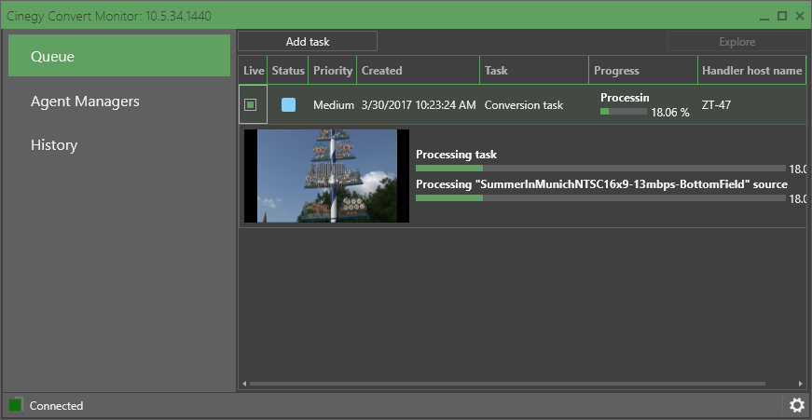Switch to the Agent Managers tab
Viewport: 812px width, 420px height.
[x=85, y=101]
